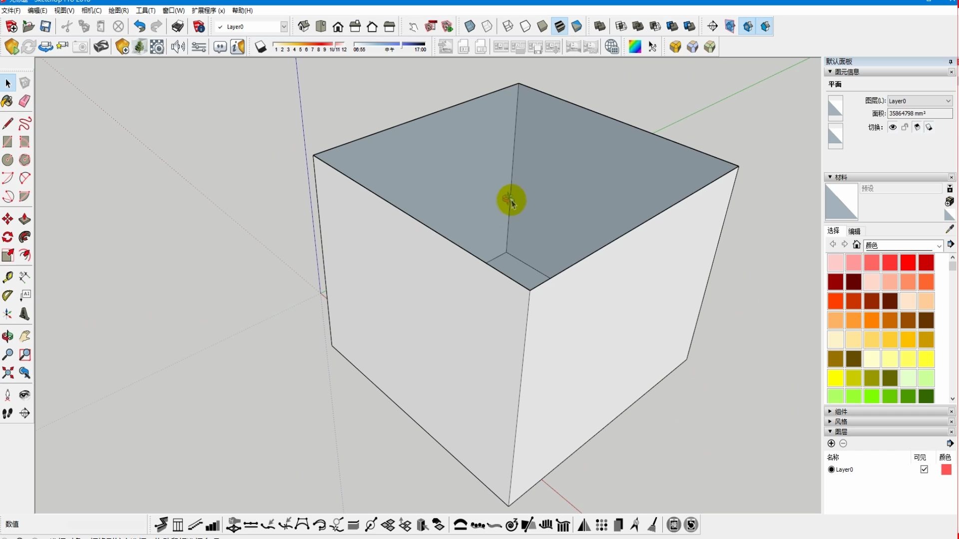Click the home button in Materials navigation

pyautogui.click(x=856, y=245)
